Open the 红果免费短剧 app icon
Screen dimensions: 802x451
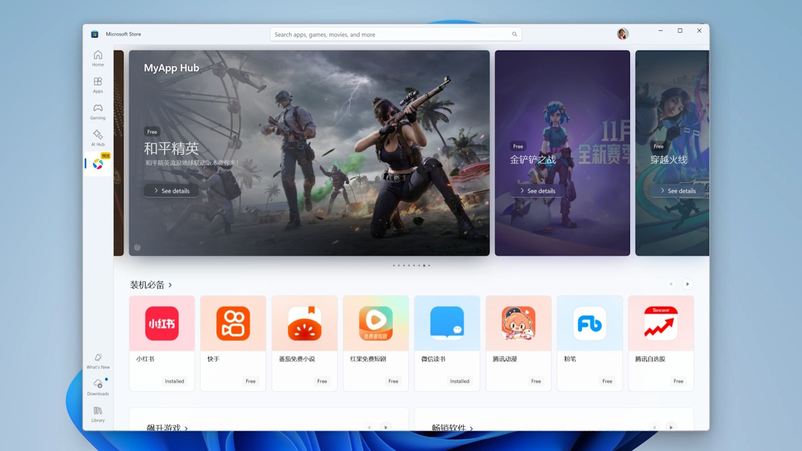[376, 323]
